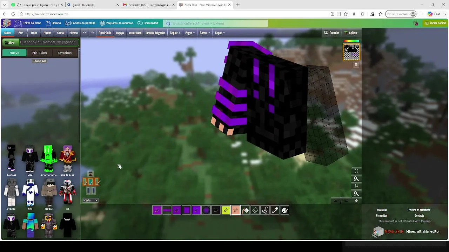The width and height of the screenshot is (449, 252).
Task: Toggle the left leg part
Action: (88, 191)
